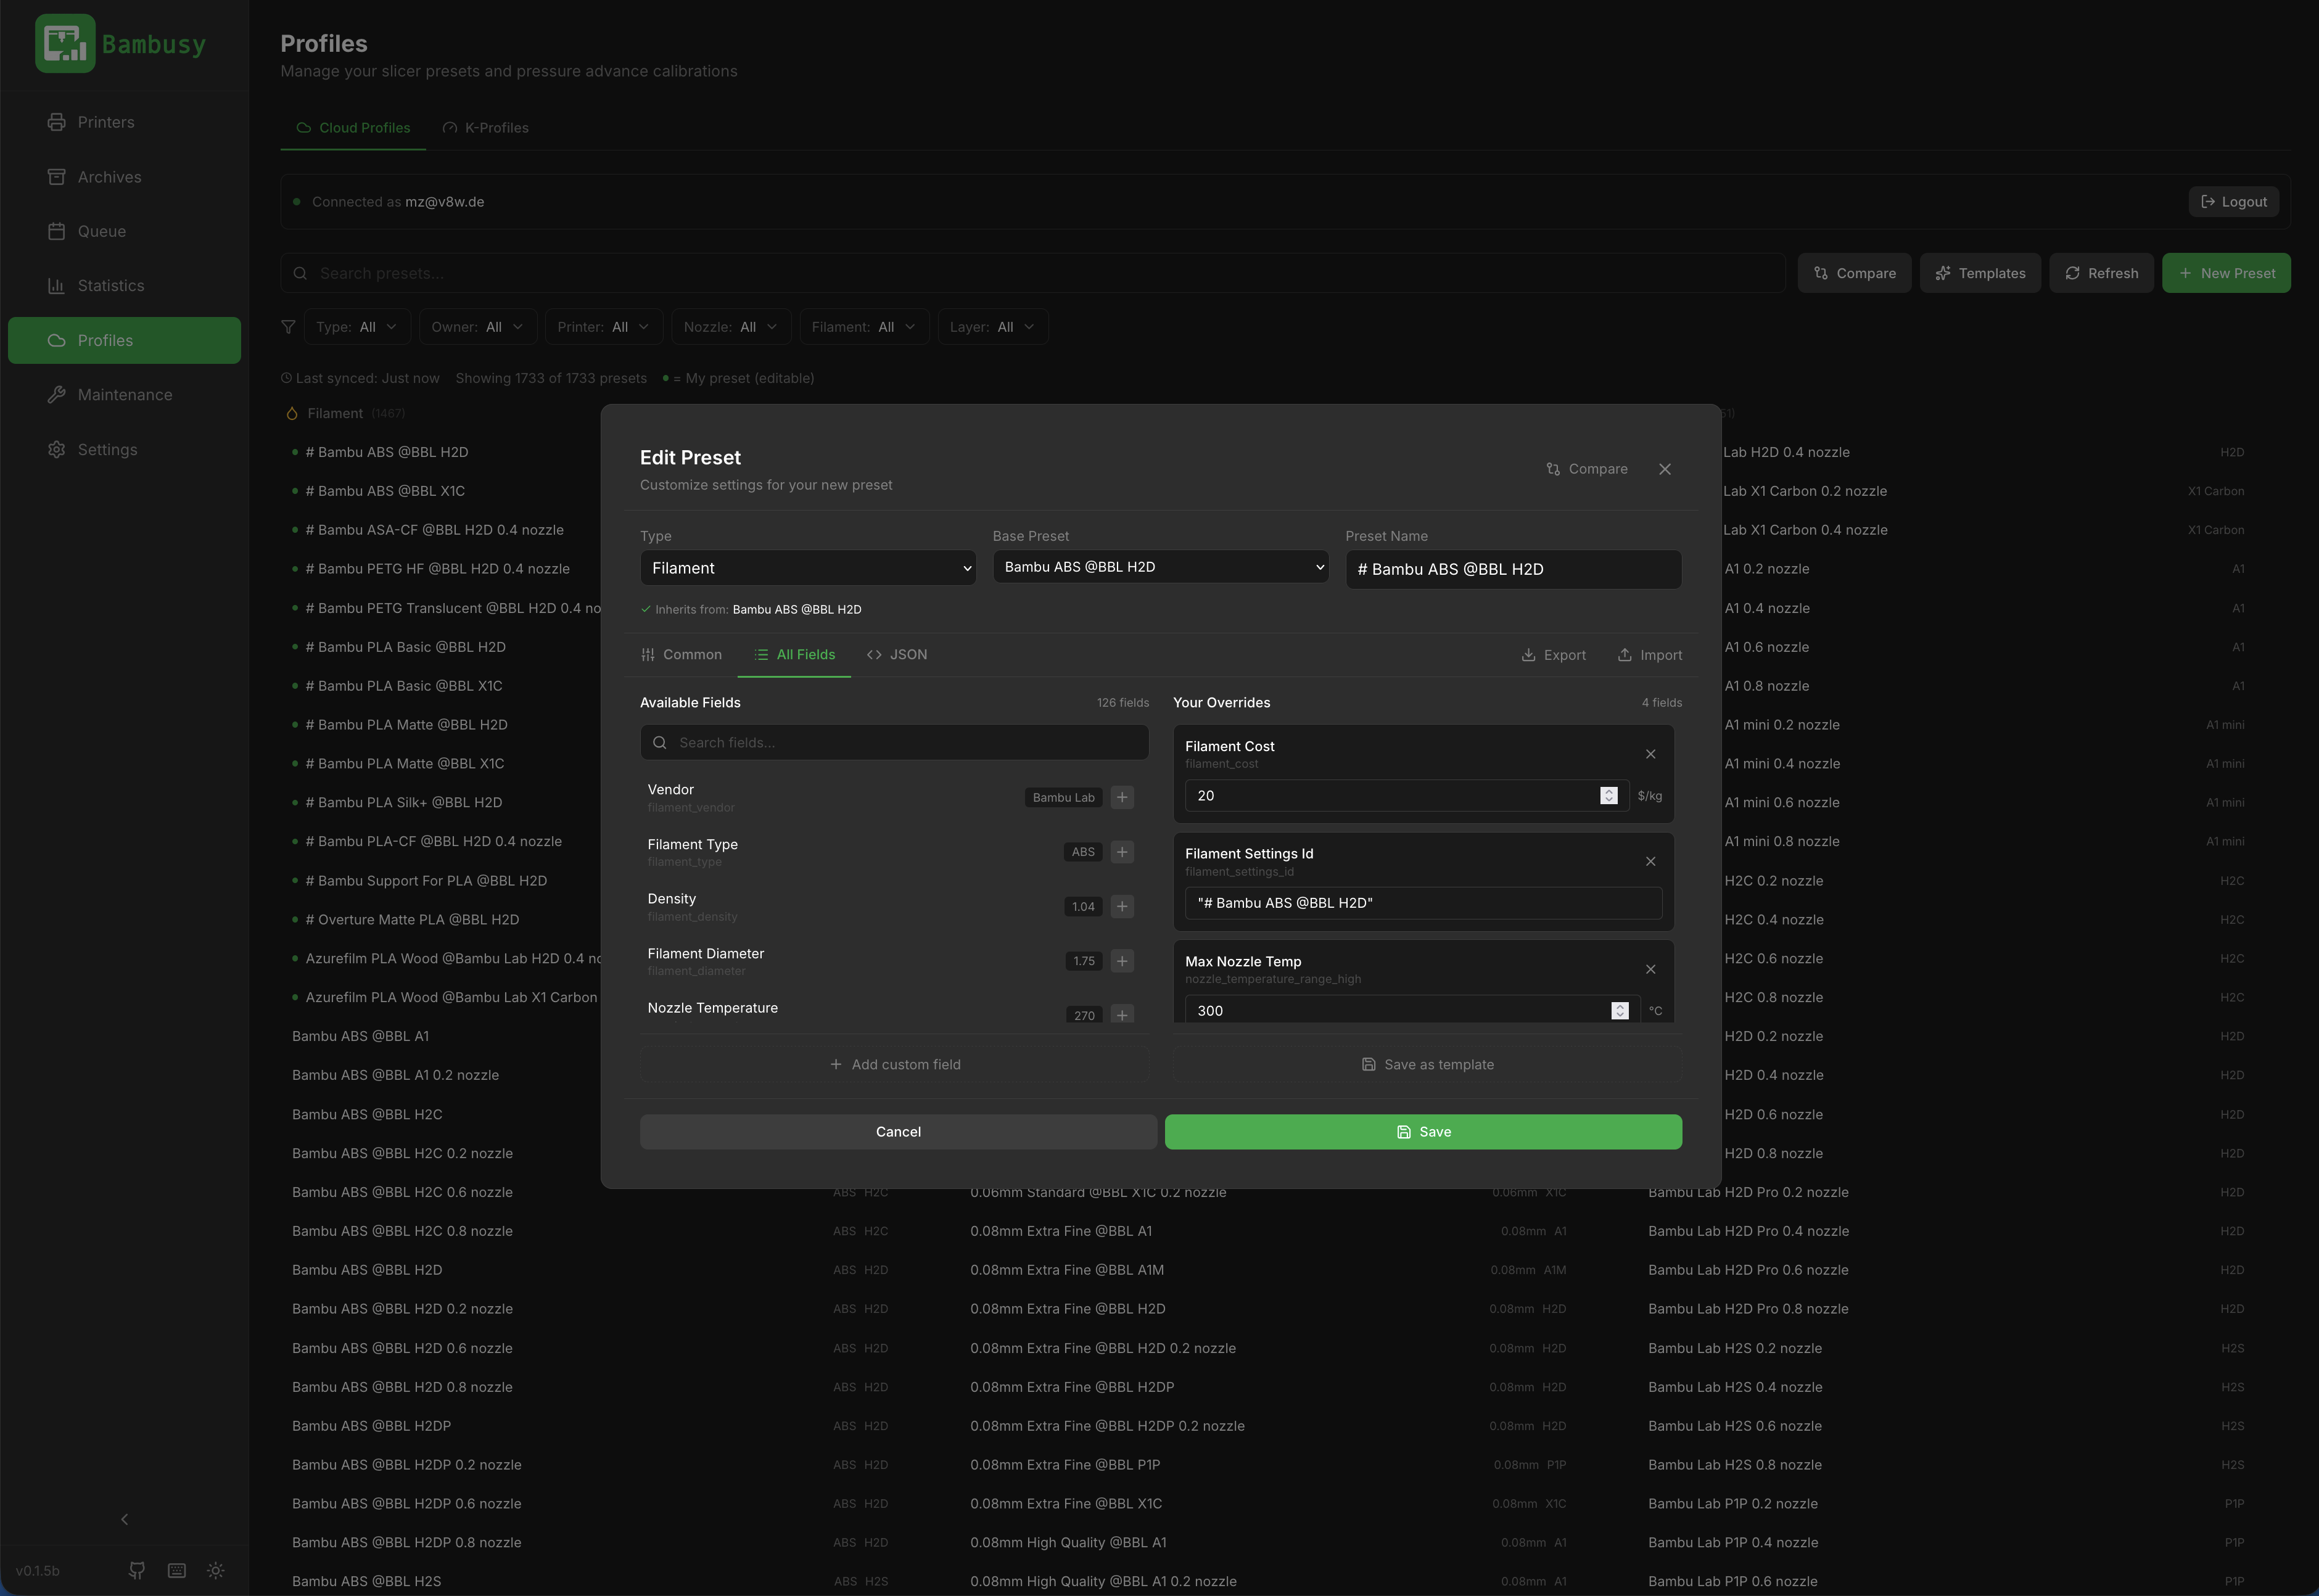Viewport: 2319px width, 1596px height.
Task: Adjust Filament Cost value with stepper arrows
Action: pos(1609,795)
